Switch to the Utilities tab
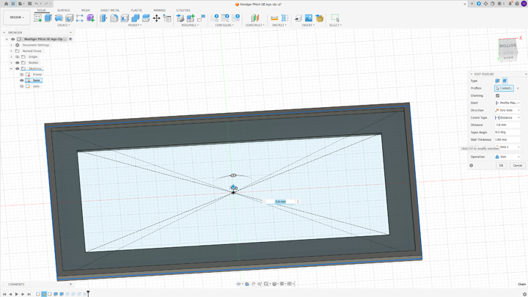 click(183, 10)
